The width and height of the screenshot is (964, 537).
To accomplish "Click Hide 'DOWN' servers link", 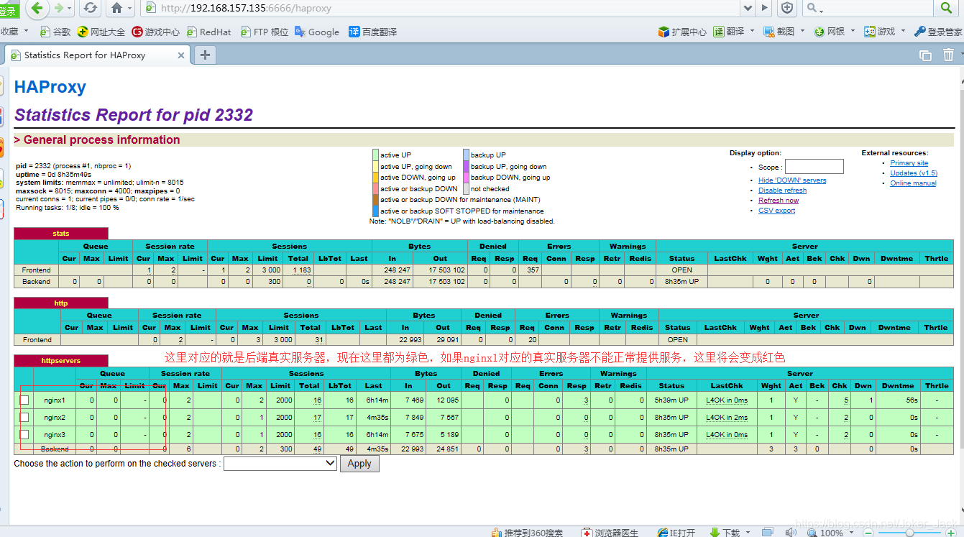I will (792, 180).
